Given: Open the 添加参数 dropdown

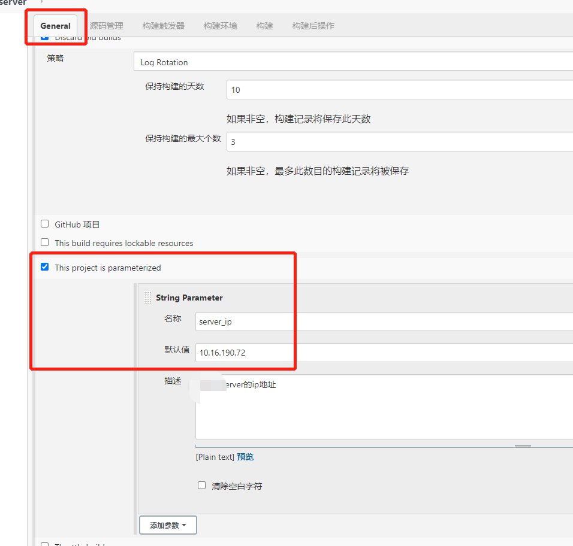Looking at the screenshot, I should [x=168, y=525].
